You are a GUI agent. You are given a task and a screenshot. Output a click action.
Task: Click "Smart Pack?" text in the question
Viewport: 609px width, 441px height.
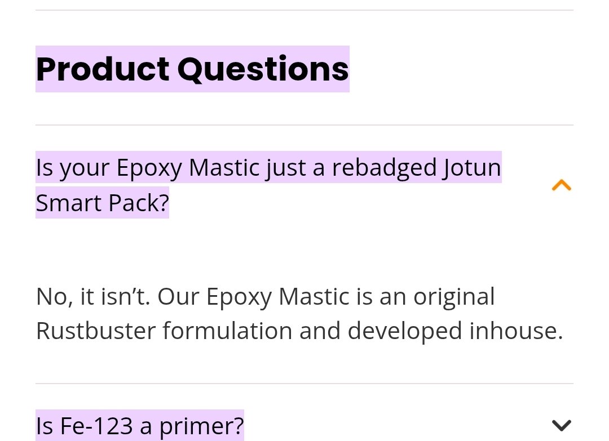coord(102,203)
